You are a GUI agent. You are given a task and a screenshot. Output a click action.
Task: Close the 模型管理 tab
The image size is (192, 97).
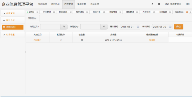(x=137, y=12)
